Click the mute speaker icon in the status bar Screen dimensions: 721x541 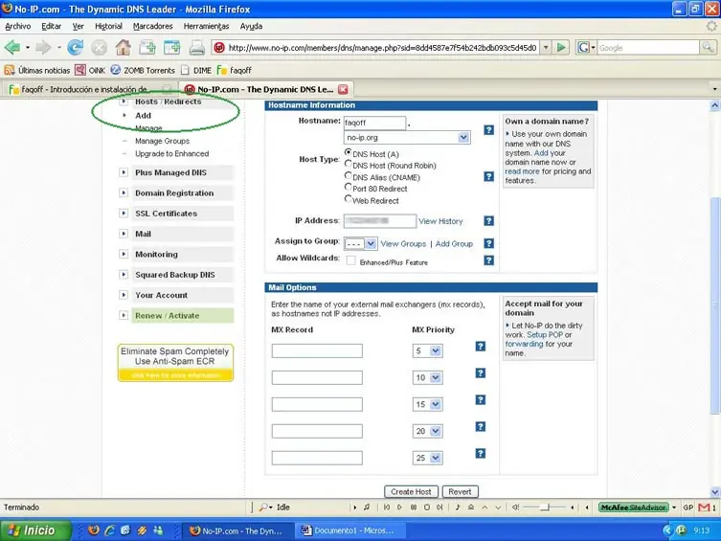[x=515, y=507]
